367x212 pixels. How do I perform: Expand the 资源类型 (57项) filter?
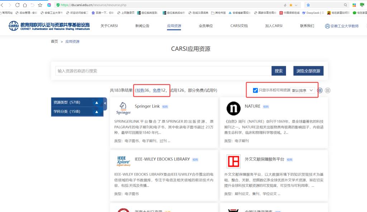coord(96,103)
